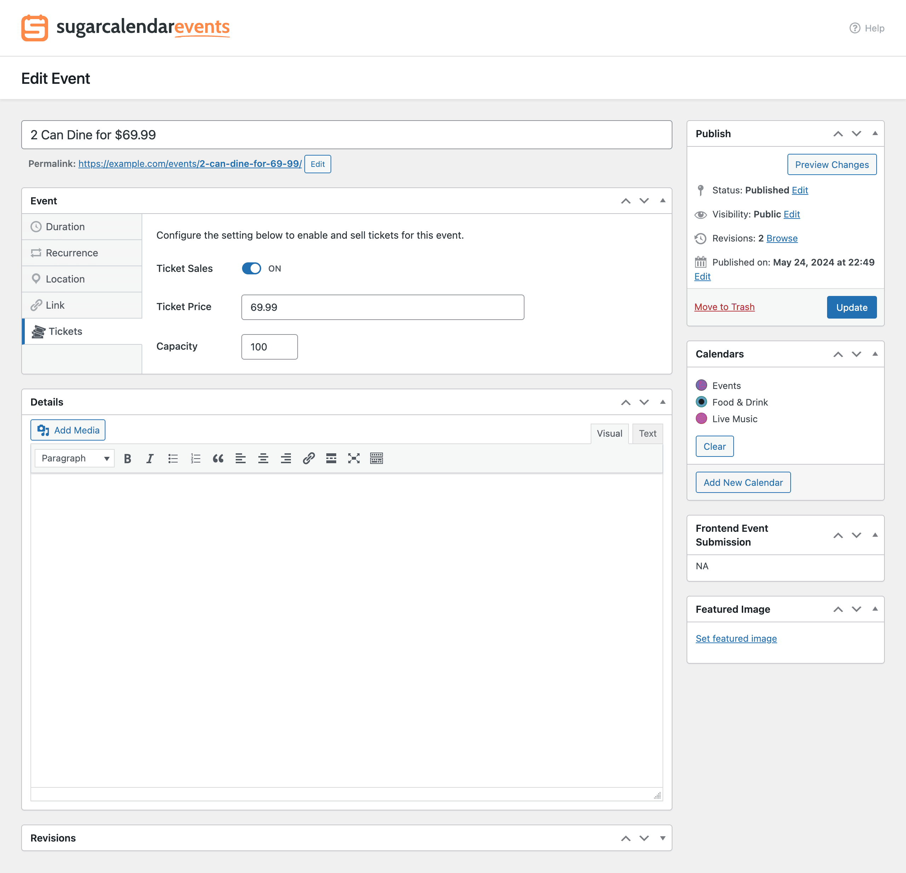Image resolution: width=906 pixels, height=873 pixels.
Task: Click the insert link toolbar icon
Action: (x=308, y=458)
